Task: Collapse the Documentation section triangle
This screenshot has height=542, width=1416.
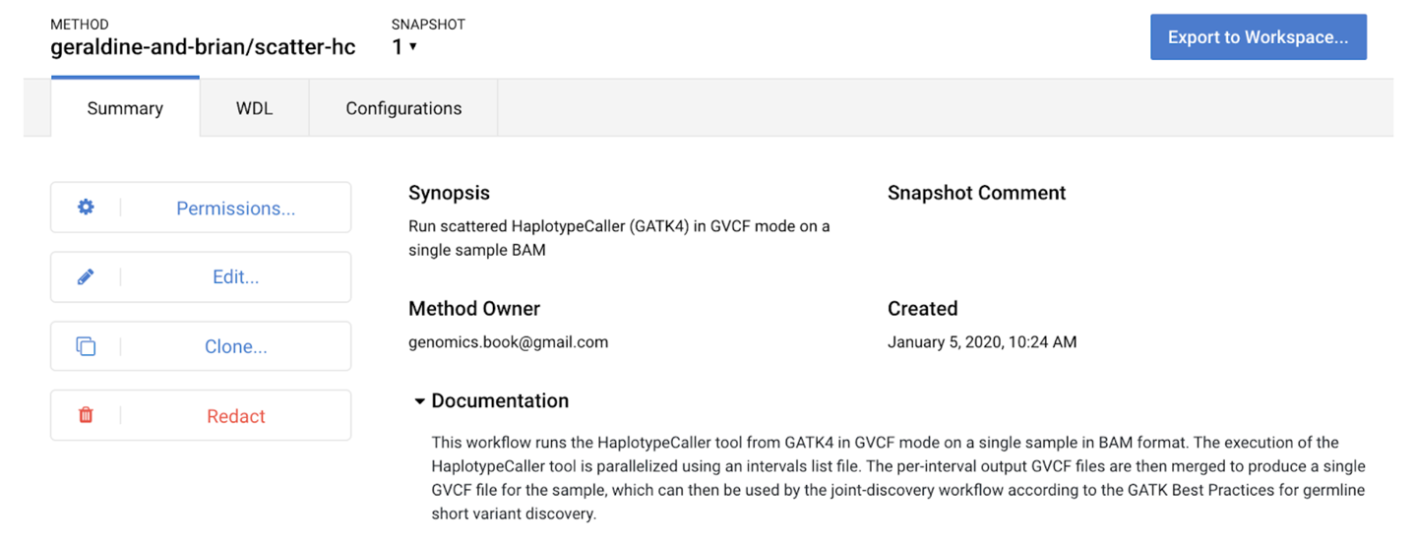Action: point(420,401)
